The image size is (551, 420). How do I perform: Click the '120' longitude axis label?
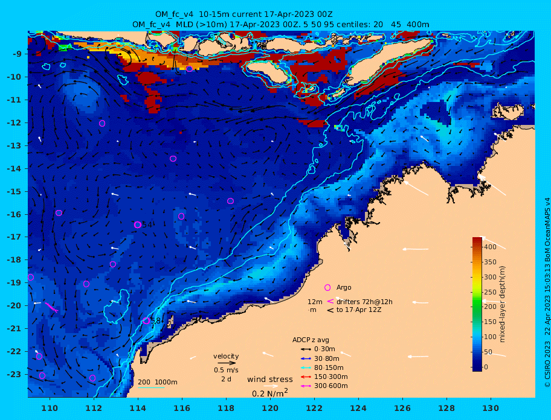coord(270,408)
